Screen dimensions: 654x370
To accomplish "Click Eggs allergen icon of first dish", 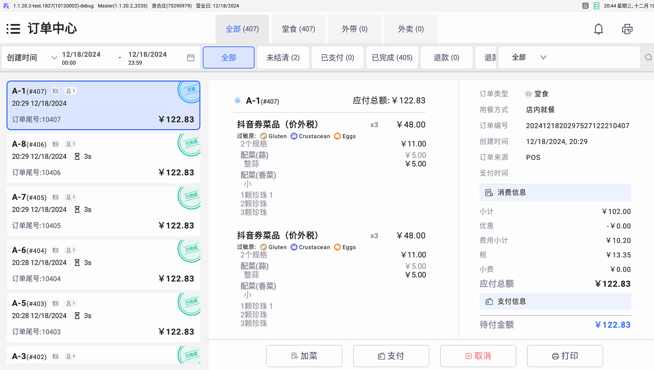I will pyautogui.click(x=337, y=136).
